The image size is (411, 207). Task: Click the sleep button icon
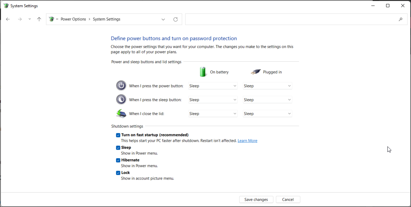point(121,99)
